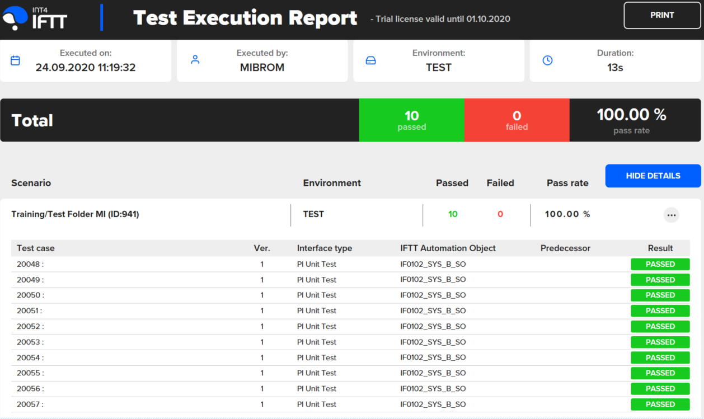Click the Result column header

[x=660, y=248]
